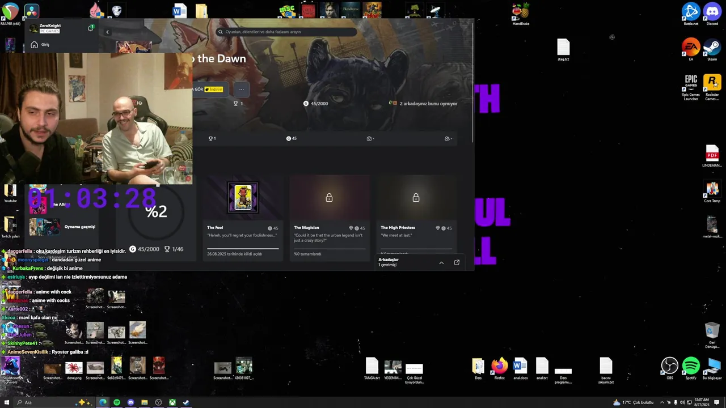Open the ZeroKnight profile in the Xbox app

tap(45, 28)
